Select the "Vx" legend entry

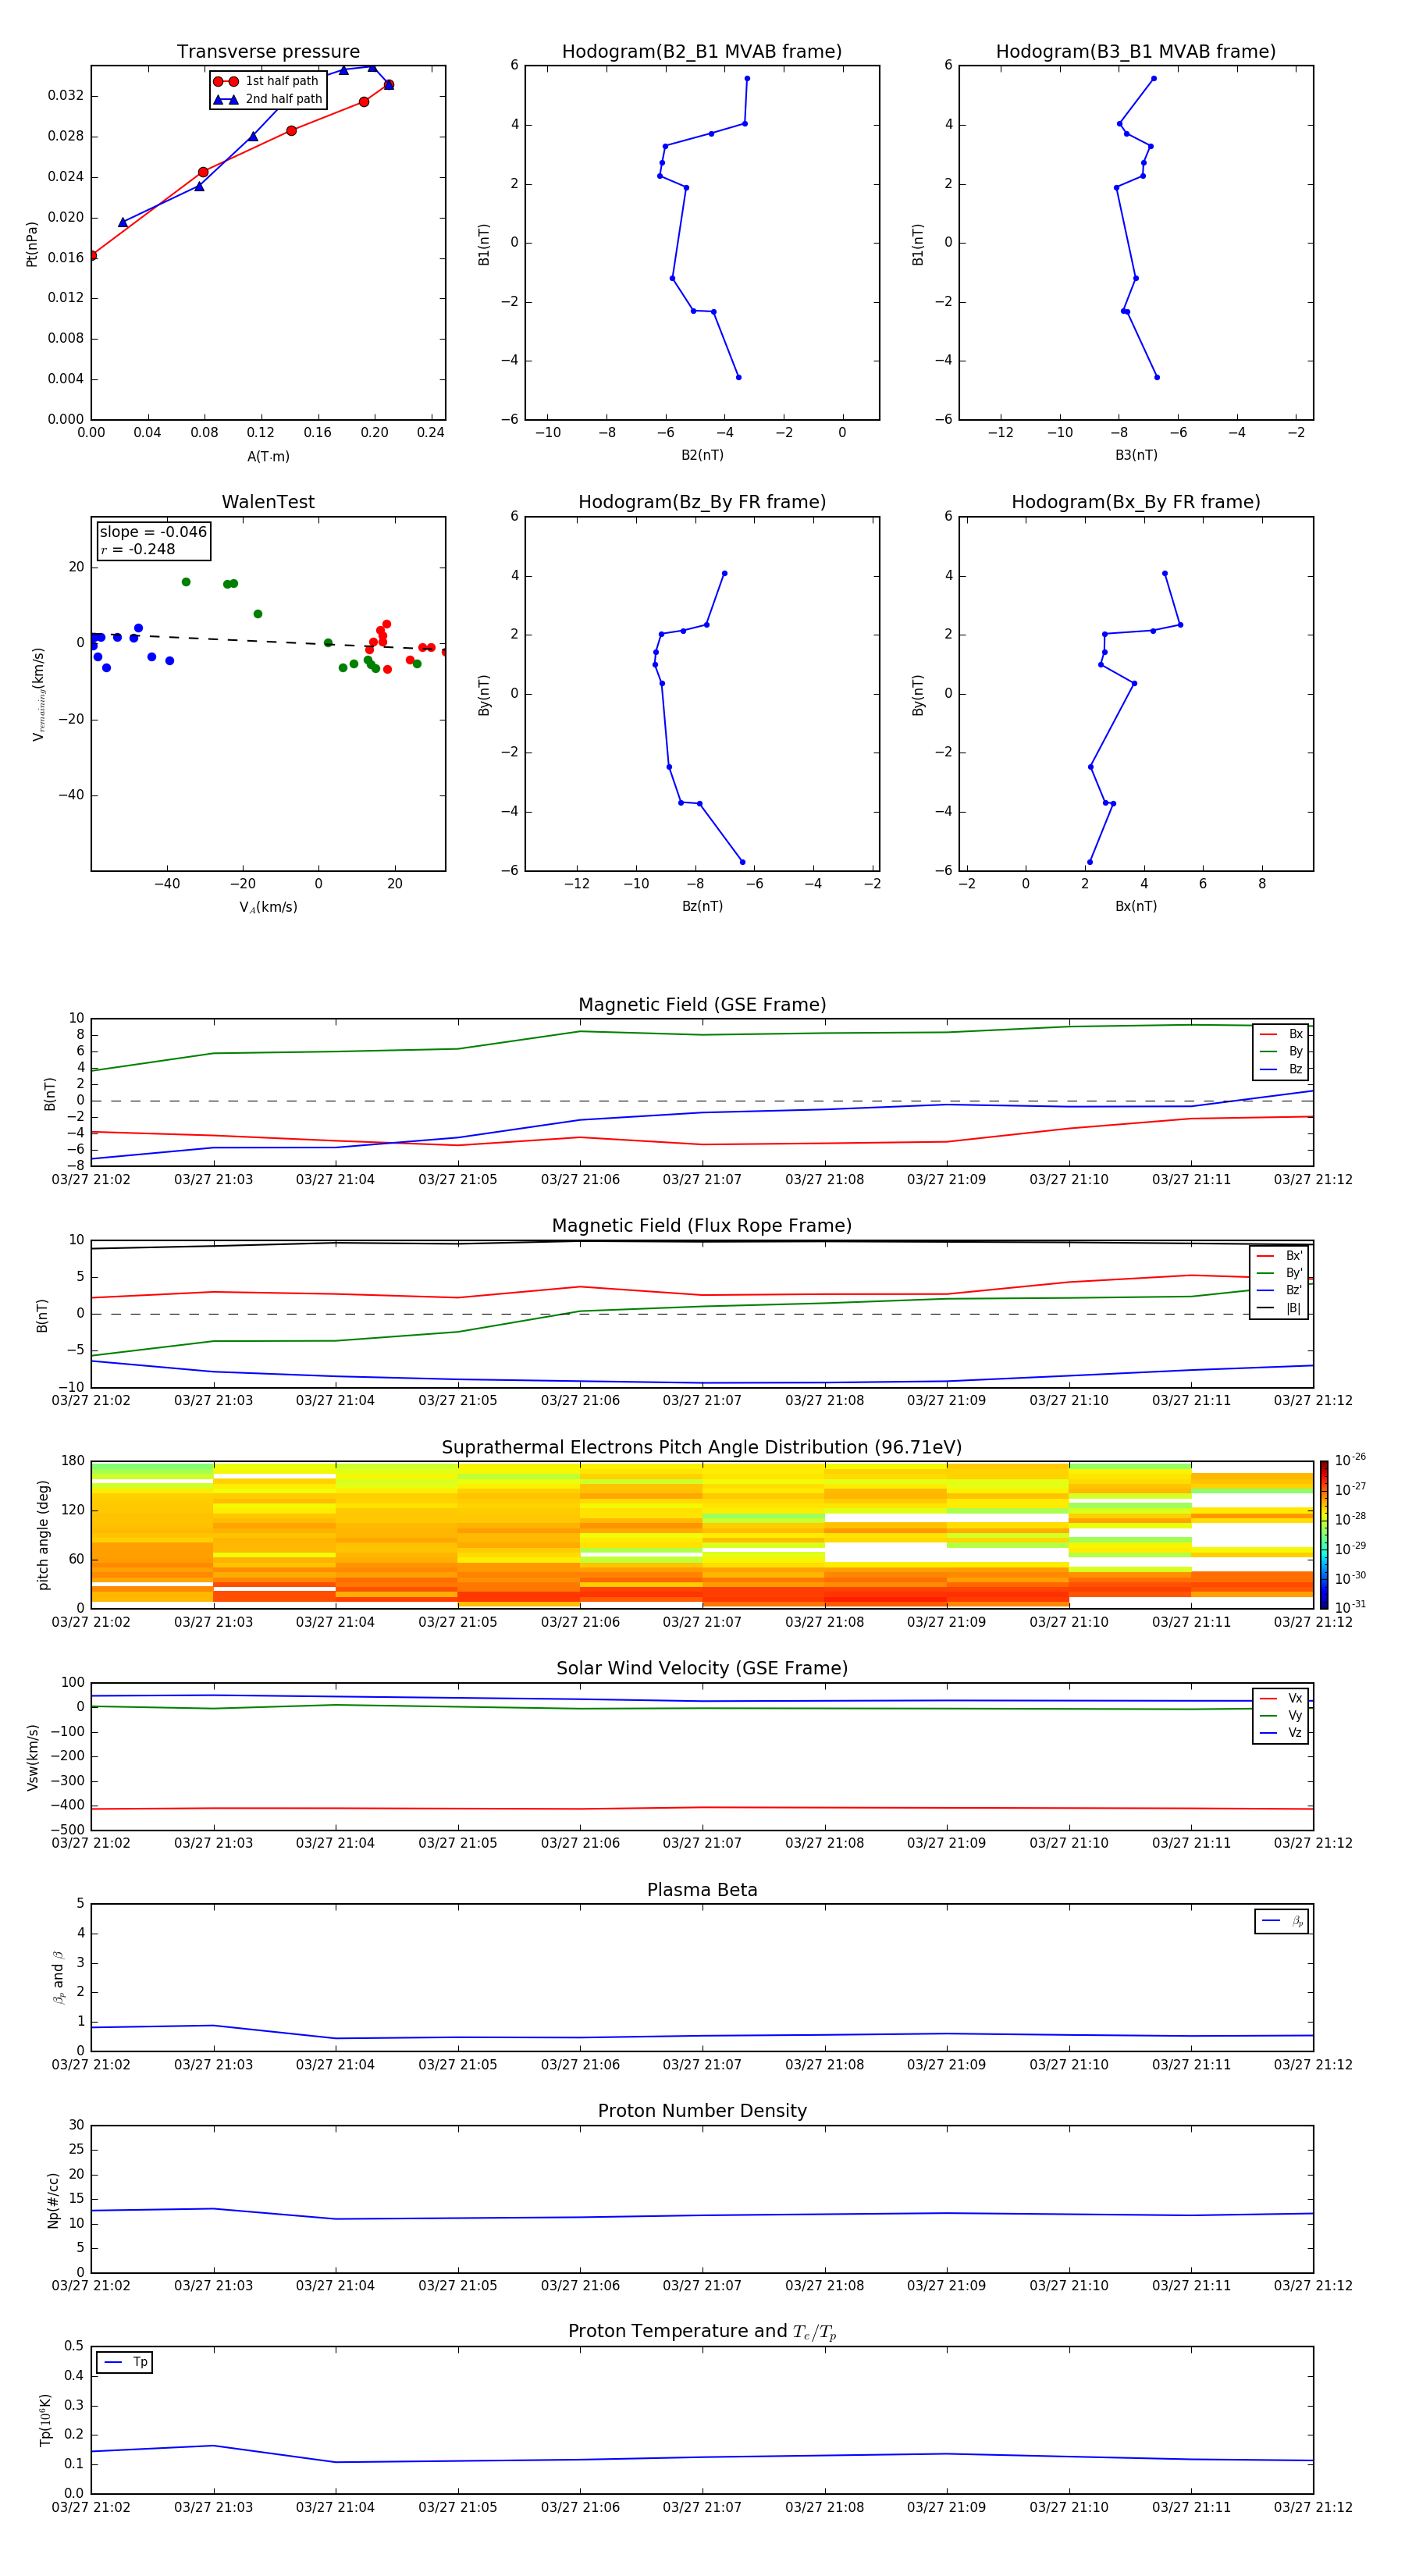click(1281, 1698)
